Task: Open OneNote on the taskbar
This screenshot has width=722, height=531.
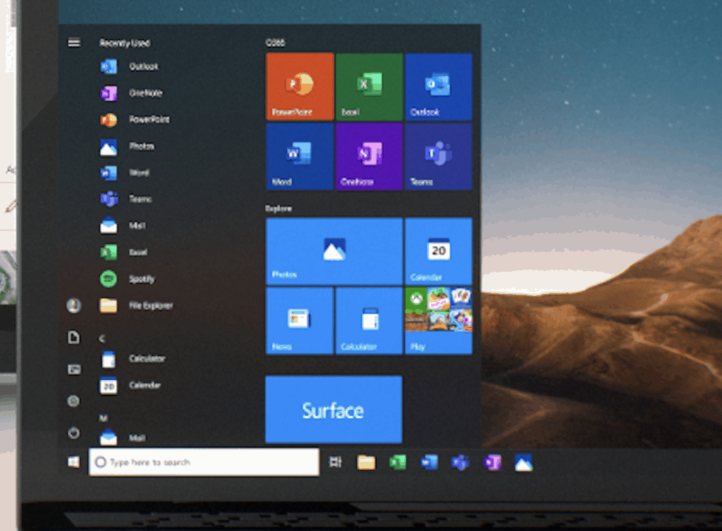Action: click(x=492, y=462)
